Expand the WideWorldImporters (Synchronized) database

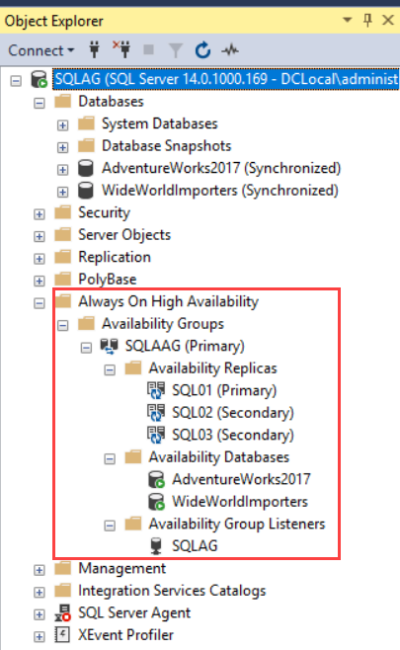(62, 192)
